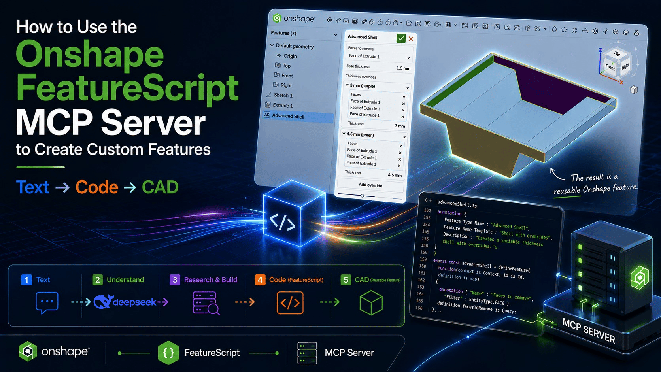This screenshot has width=661, height=372.
Task: Click code line 160 export const advancedShell
Action: tap(481, 265)
